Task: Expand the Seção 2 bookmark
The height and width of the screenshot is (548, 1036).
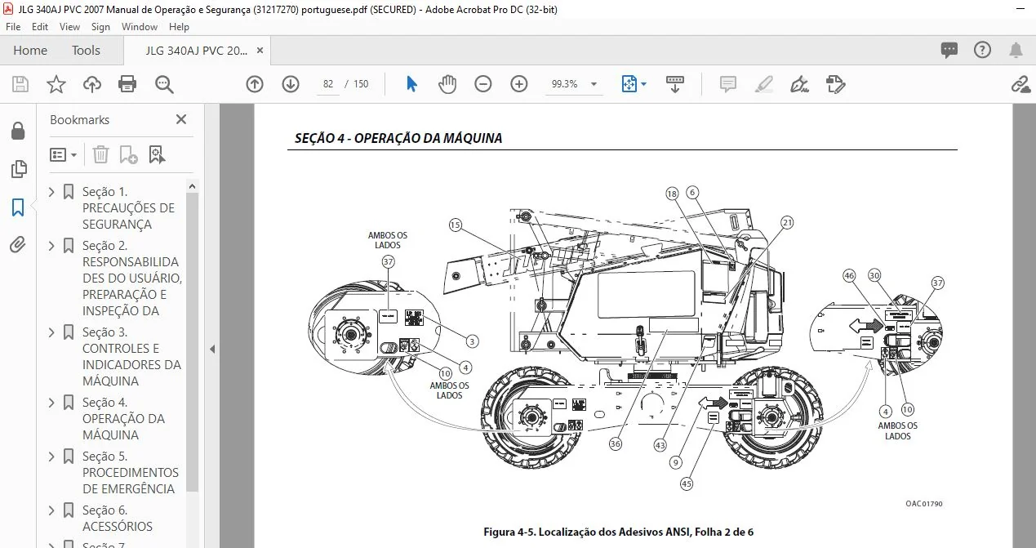Action: pos(52,246)
